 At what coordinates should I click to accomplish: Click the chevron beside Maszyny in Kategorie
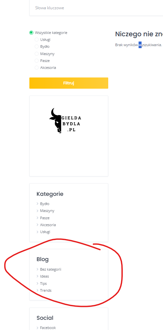click(x=38, y=211)
